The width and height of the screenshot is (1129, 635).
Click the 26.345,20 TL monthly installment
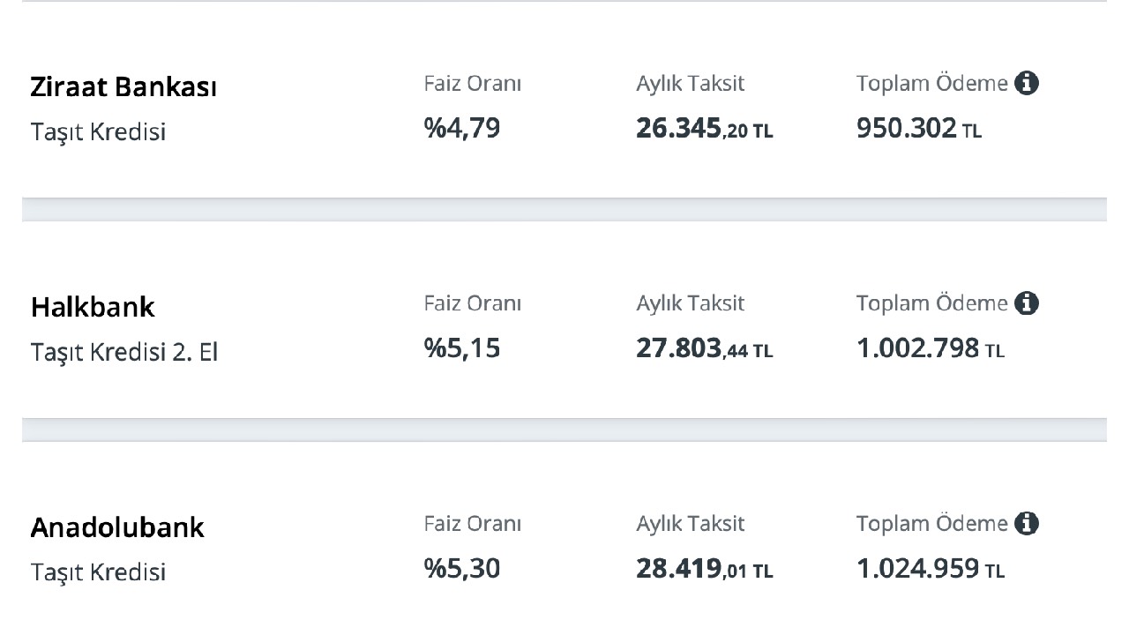(705, 129)
